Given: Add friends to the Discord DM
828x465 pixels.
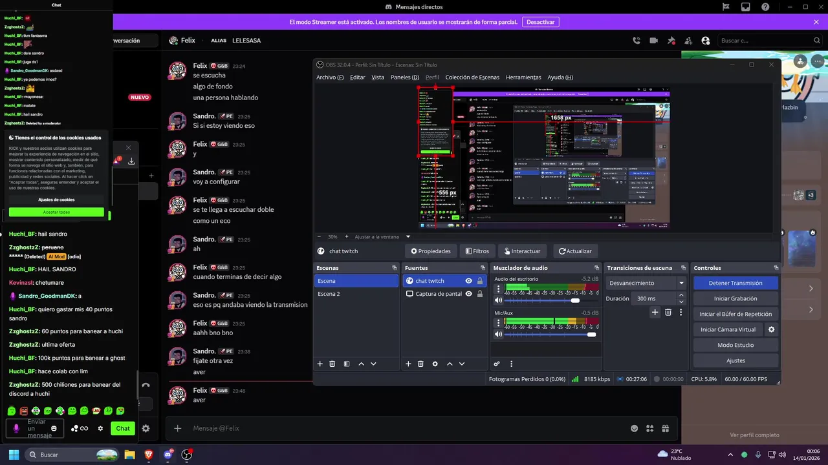Looking at the screenshot, I should 688,40.
